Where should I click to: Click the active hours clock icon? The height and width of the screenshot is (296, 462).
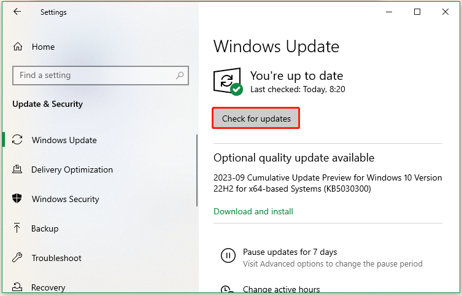(226, 289)
